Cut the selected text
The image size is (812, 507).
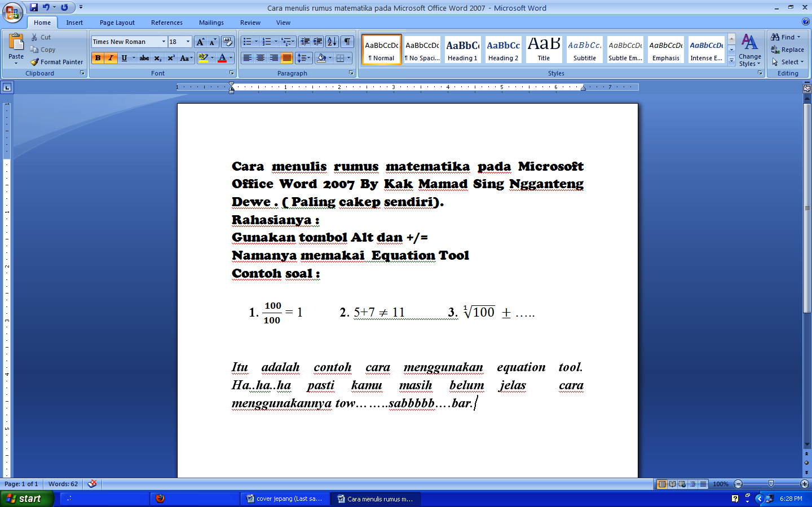click(x=41, y=37)
